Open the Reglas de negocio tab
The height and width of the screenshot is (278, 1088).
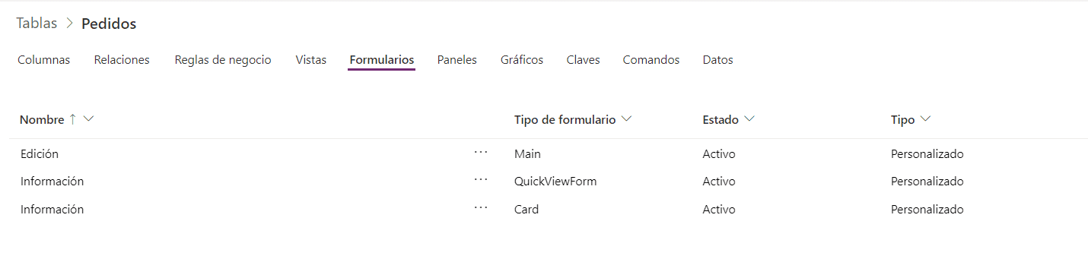point(223,60)
